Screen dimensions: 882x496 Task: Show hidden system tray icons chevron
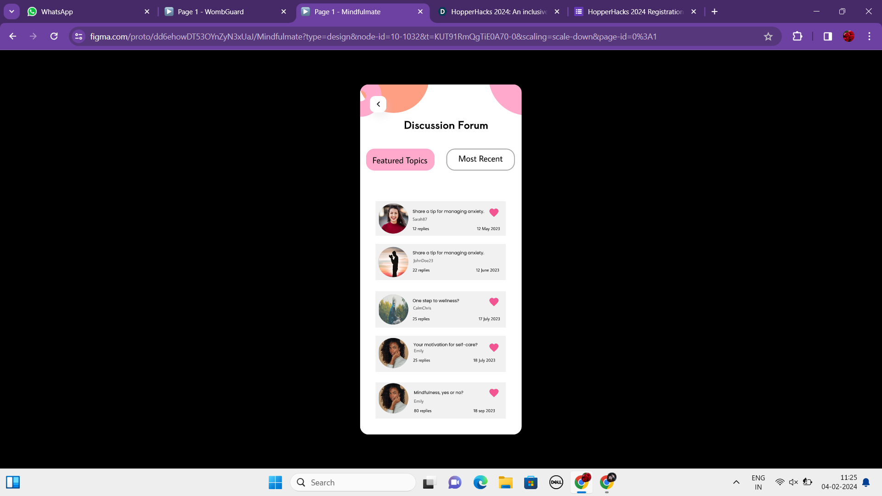pos(736,482)
